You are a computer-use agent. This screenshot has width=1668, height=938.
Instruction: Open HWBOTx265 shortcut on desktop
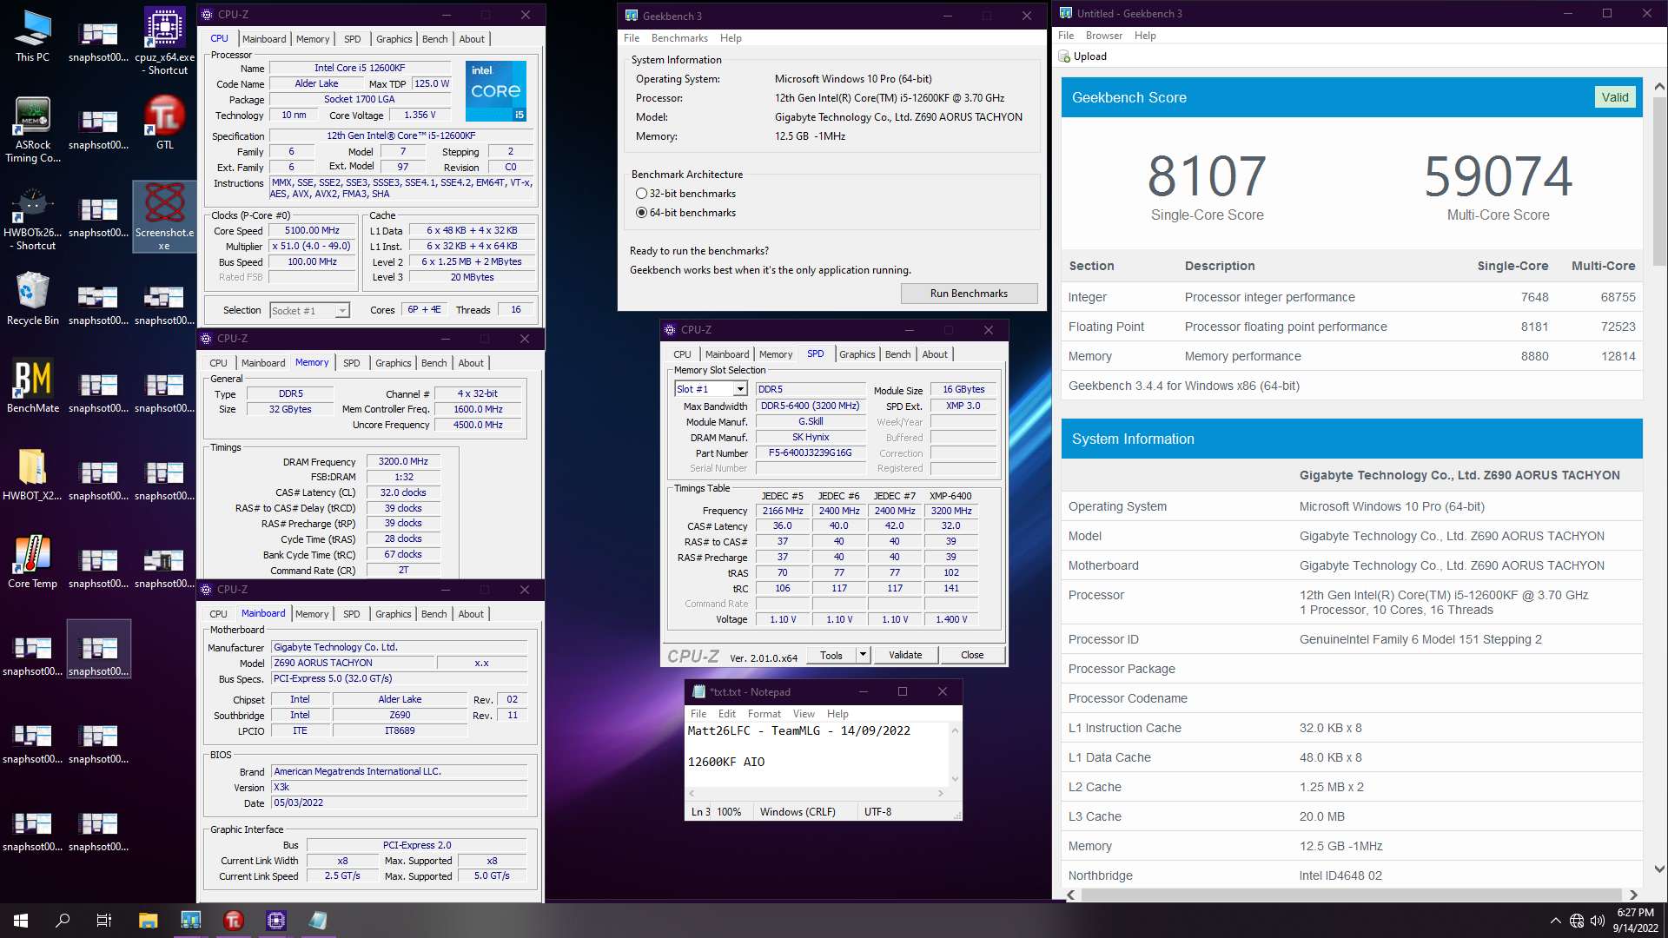[32, 217]
